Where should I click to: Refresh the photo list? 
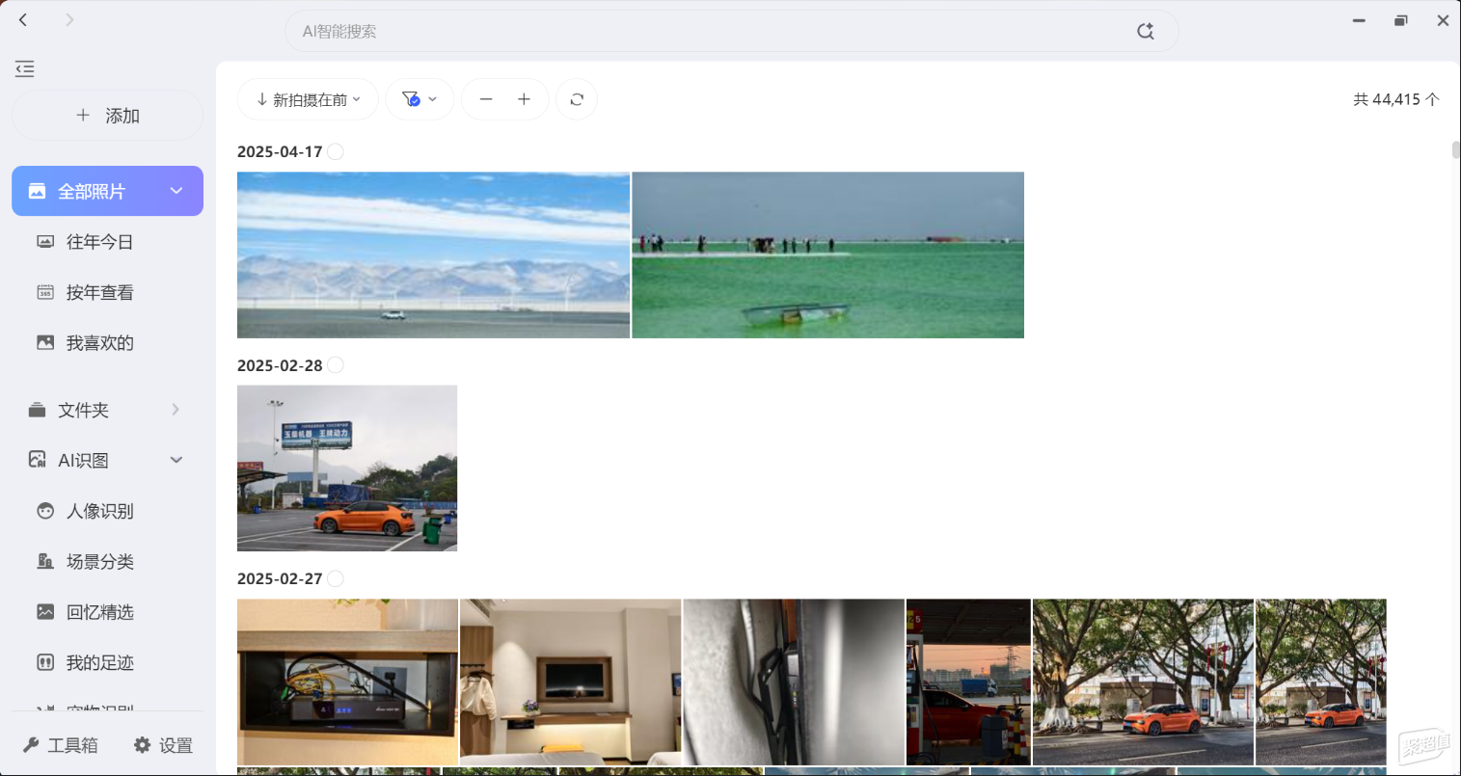(x=577, y=99)
